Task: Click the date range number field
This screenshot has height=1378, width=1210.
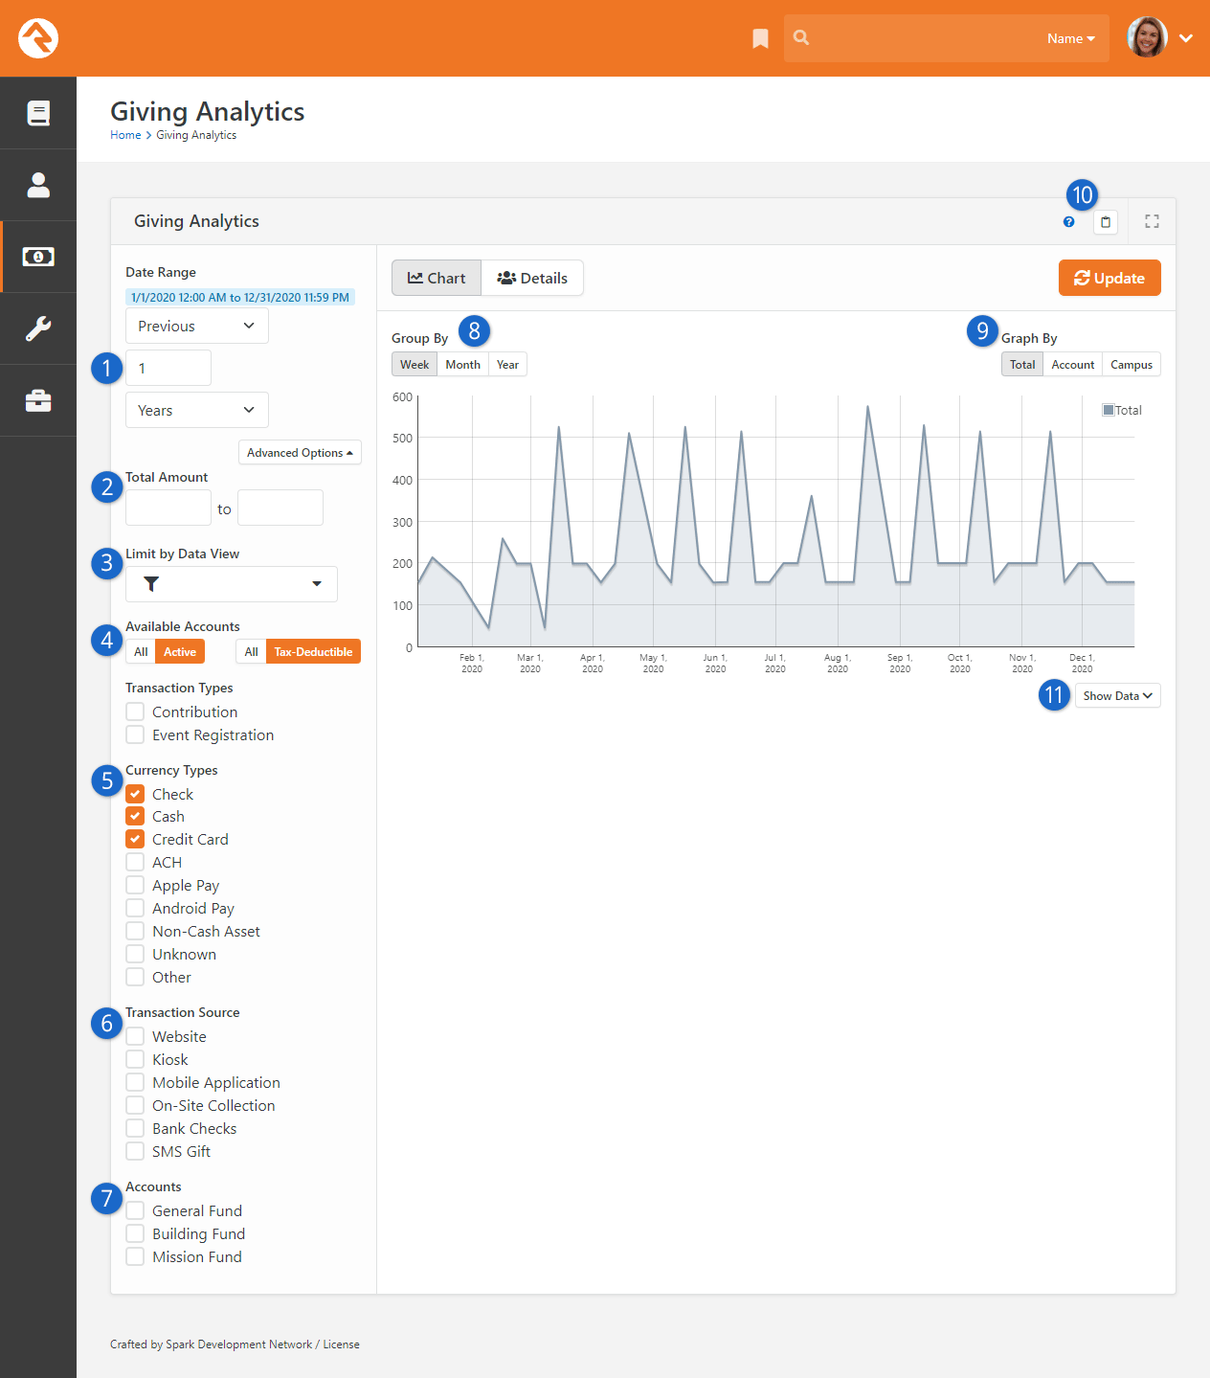Action: (x=168, y=368)
